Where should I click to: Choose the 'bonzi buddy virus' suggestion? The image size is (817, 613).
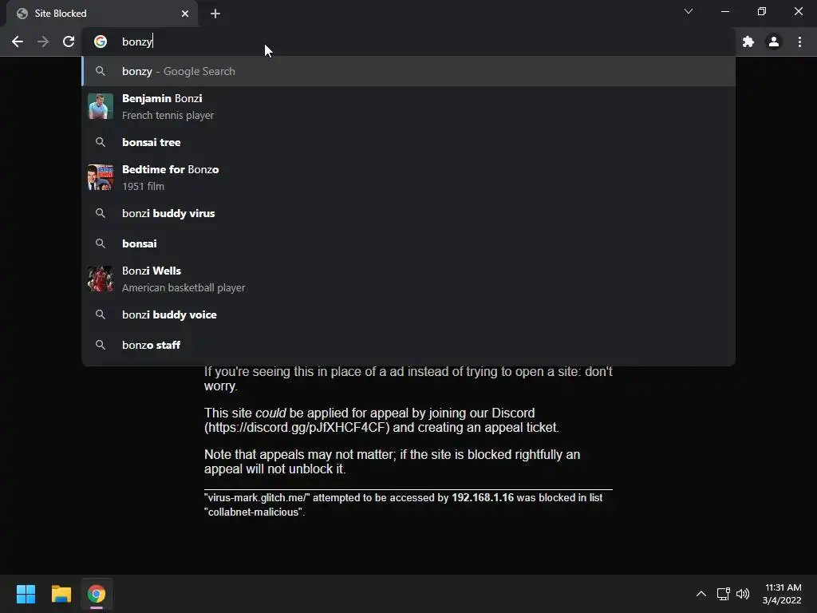tap(408, 213)
